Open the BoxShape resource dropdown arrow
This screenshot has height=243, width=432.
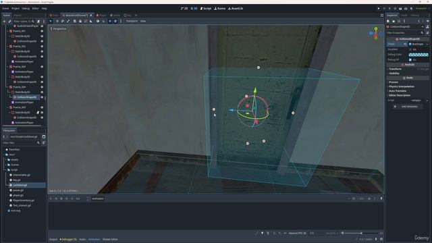click(x=427, y=44)
